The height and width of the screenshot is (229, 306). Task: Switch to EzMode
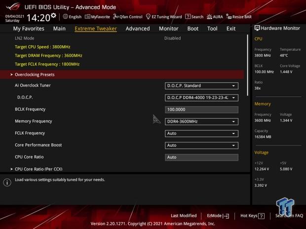(x=218, y=216)
